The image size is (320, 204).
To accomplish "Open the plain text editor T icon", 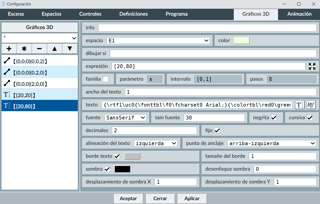I will (299, 105).
